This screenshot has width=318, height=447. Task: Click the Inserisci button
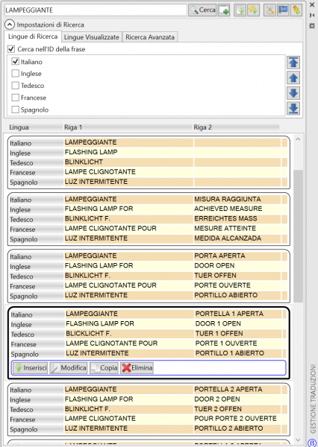point(30,368)
